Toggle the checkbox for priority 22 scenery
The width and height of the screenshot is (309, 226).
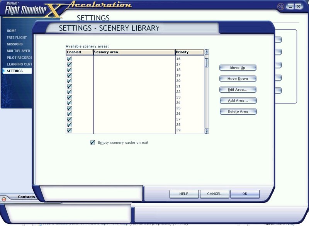click(70, 92)
